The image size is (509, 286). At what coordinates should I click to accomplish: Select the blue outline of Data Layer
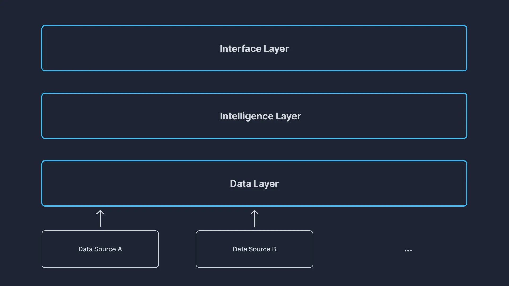[x=254, y=161]
